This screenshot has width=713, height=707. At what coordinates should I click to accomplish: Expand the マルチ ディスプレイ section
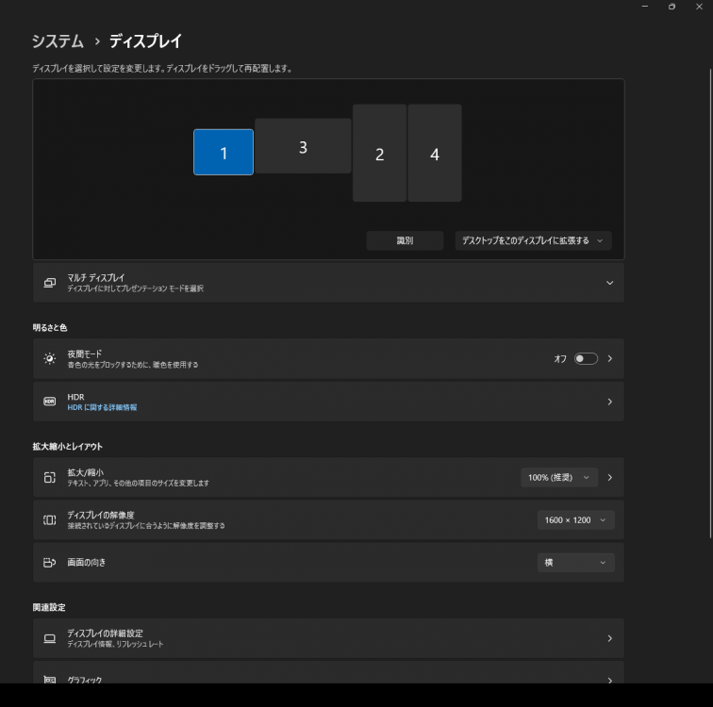609,283
